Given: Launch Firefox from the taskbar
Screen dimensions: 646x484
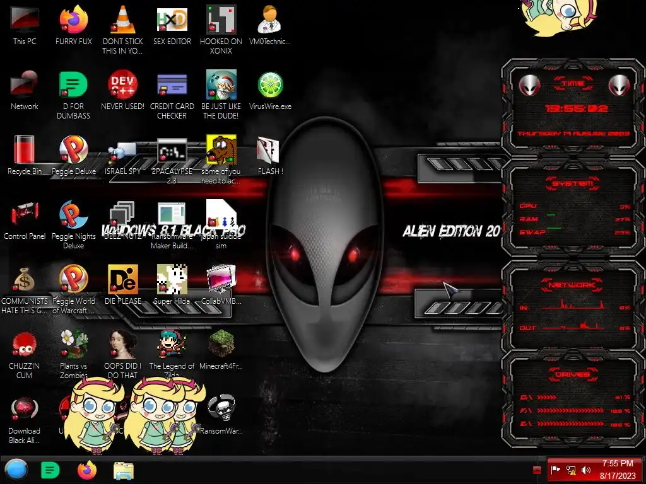Looking at the screenshot, I should (x=87, y=470).
